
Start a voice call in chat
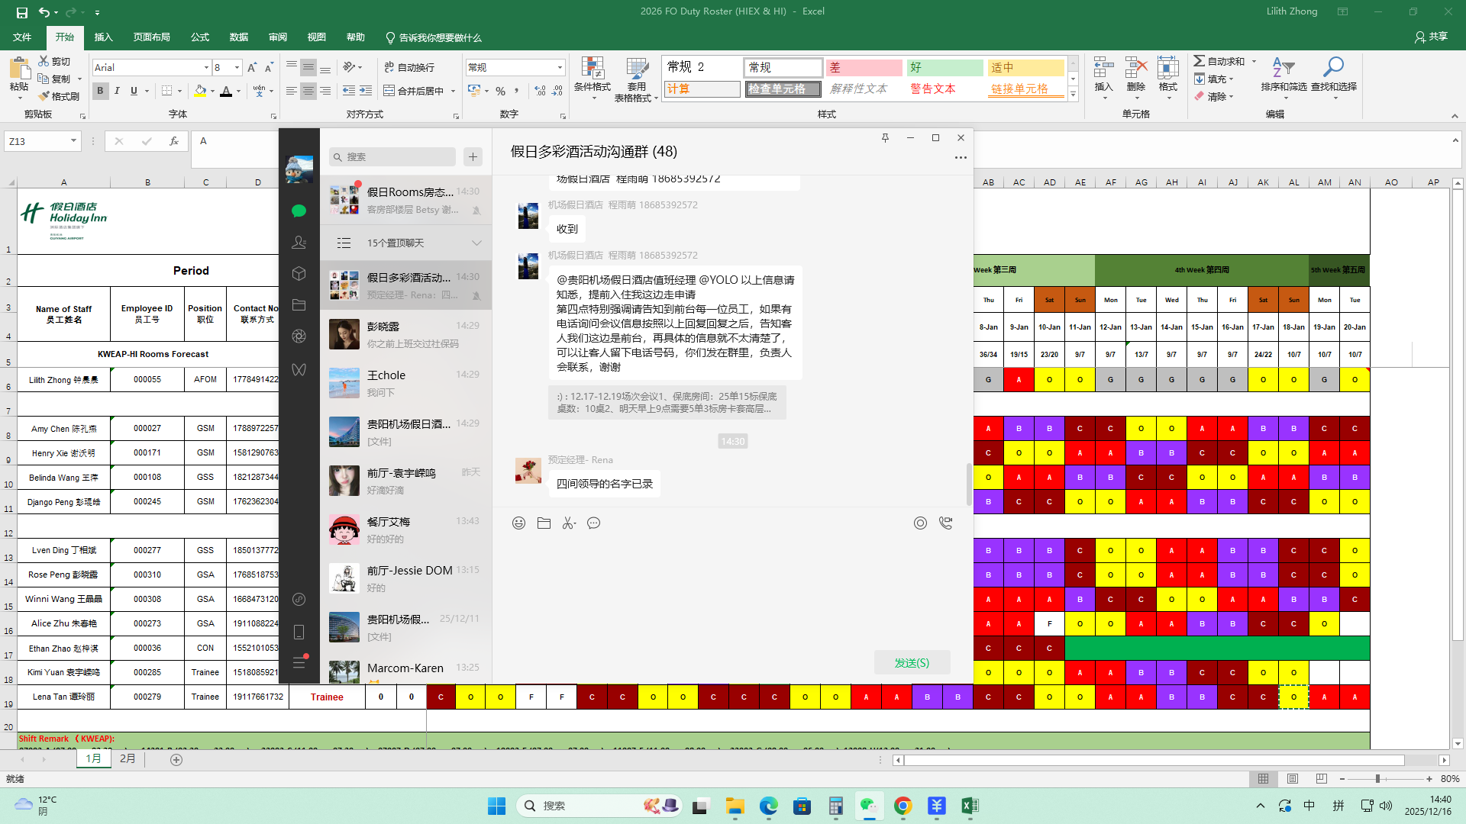coord(946,523)
